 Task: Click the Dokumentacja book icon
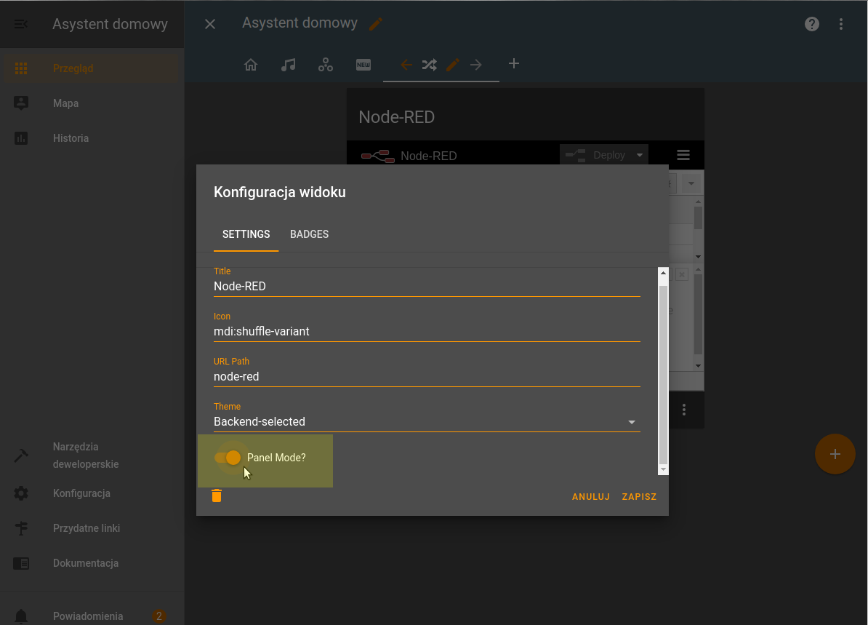21,563
